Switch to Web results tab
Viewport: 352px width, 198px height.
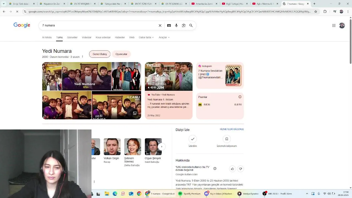click(x=132, y=37)
